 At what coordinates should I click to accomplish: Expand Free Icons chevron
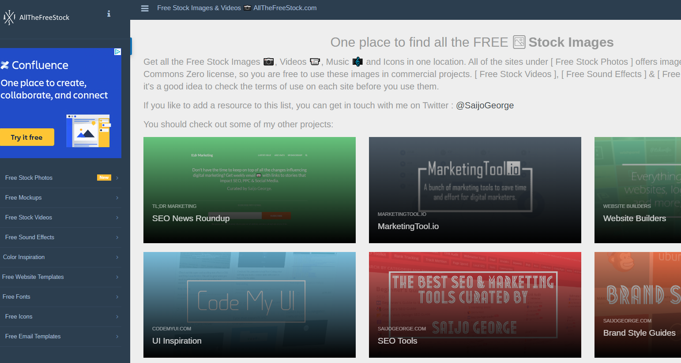117,317
